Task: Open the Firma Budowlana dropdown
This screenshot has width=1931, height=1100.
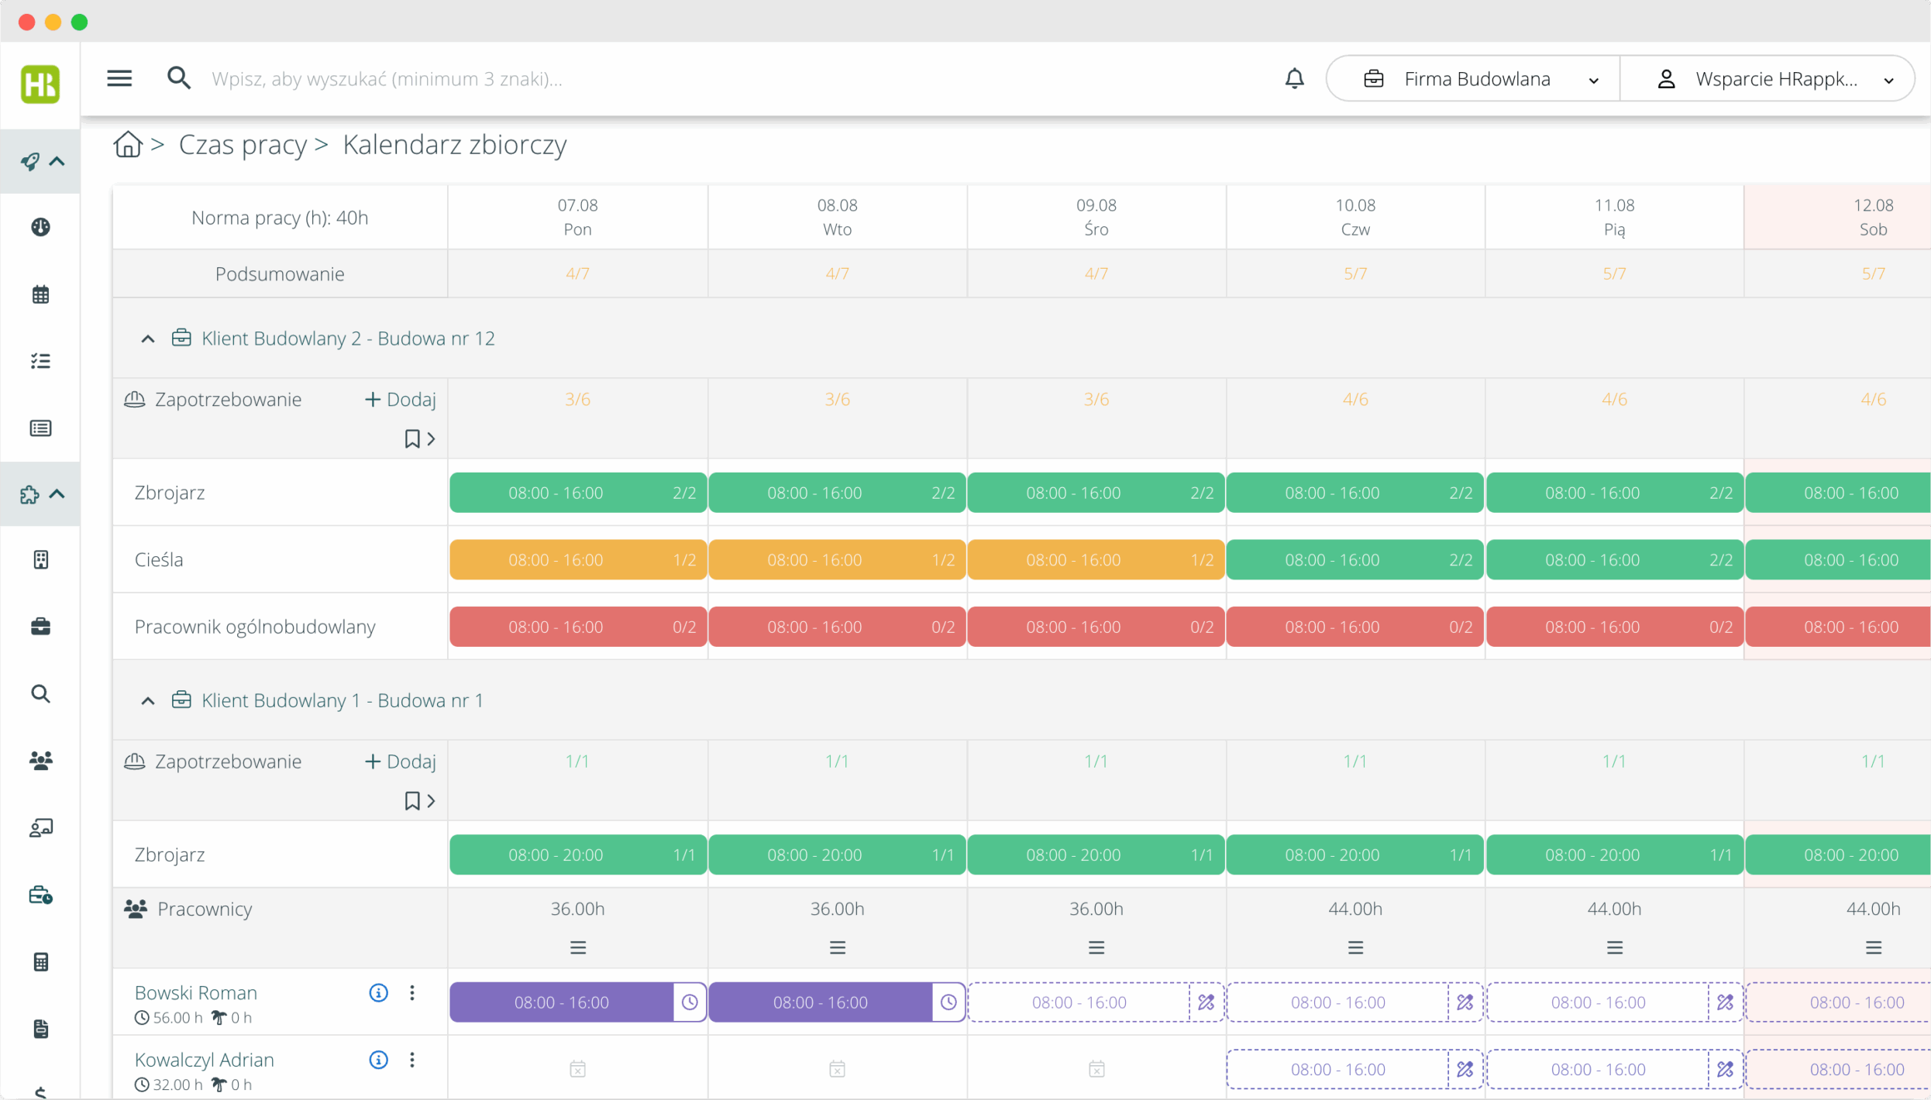Action: [1475, 79]
